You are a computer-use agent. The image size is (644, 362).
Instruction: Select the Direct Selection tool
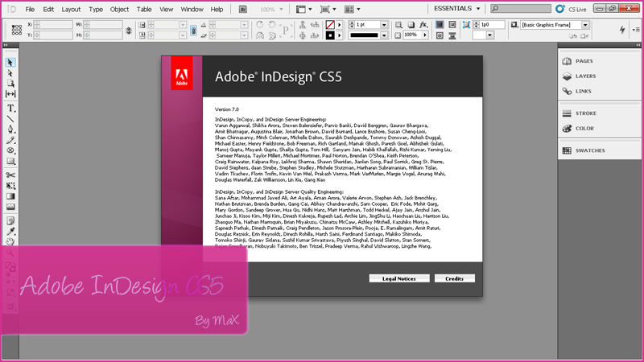tap(10, 73)
